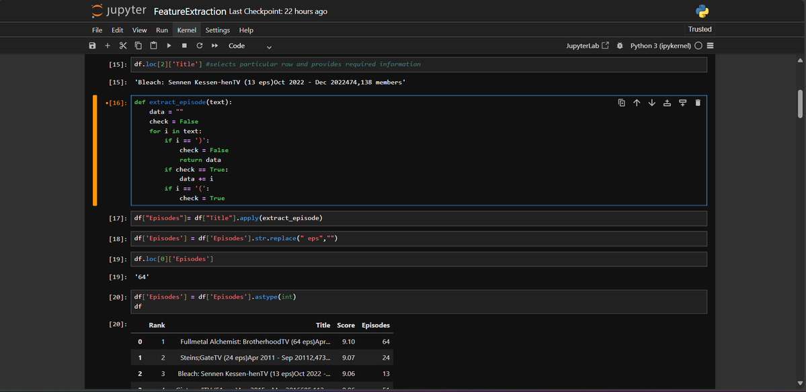Screen dimensions: 806x392
Task: Click score value 9.07
Action: point(348,358)
